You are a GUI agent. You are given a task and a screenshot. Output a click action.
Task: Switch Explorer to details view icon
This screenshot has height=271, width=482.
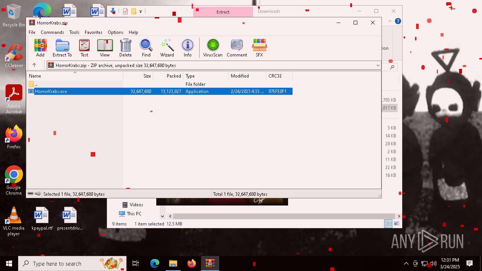point(388,224)
